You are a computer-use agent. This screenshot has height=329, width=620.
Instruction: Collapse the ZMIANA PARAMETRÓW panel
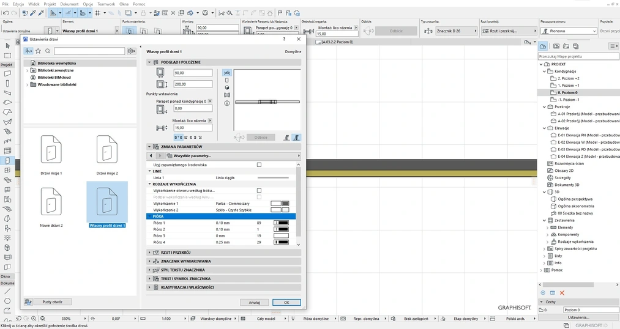point(149,147)
